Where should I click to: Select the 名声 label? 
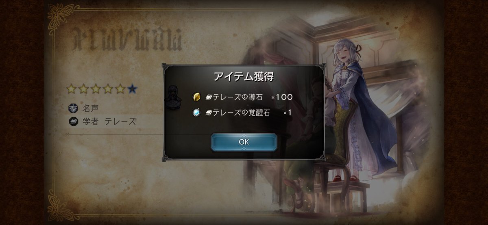click(90, 109)
